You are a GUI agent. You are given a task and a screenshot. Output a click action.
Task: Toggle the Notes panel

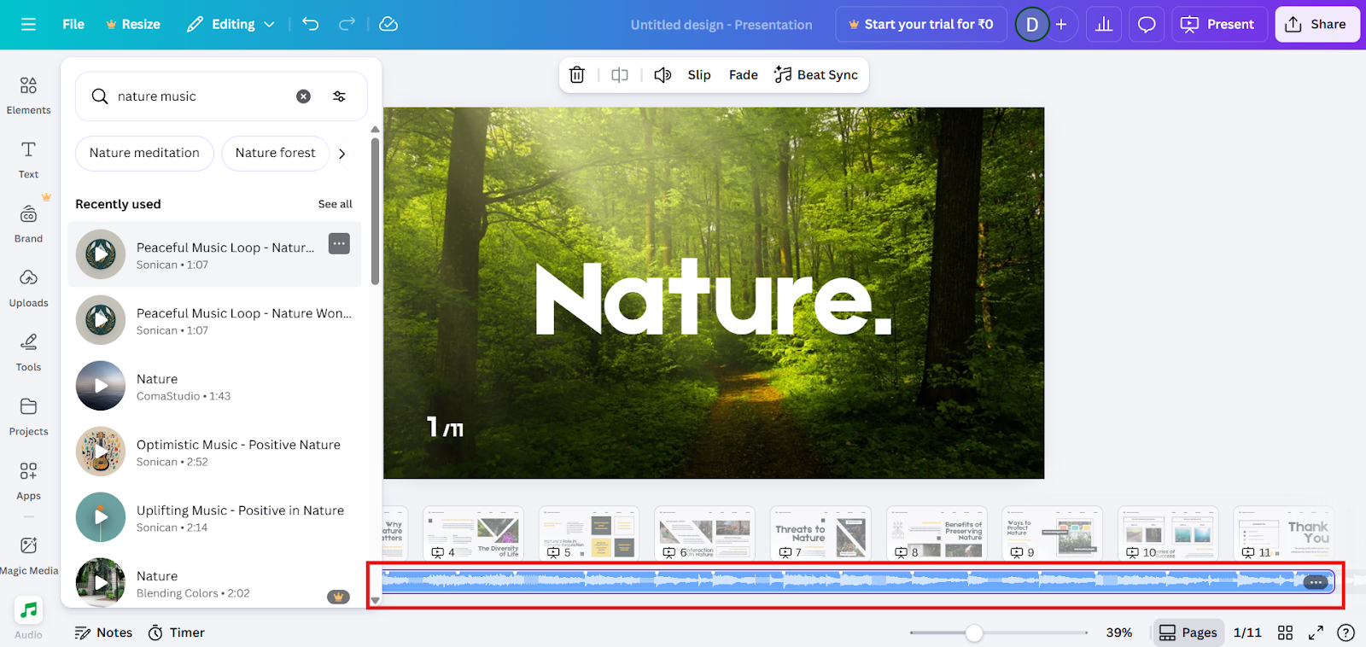coord(103,632)
